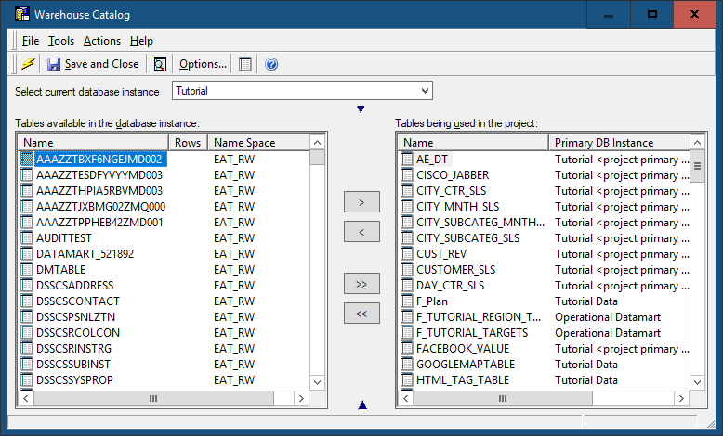Click the Options... button

click(203, 64)
